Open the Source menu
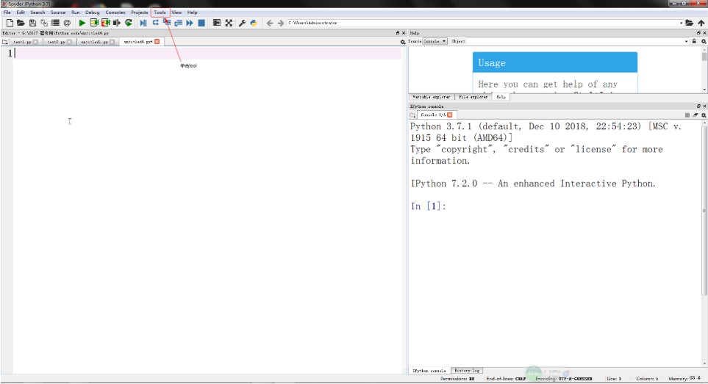The image size is (708, 384). [x=58, y=12]
